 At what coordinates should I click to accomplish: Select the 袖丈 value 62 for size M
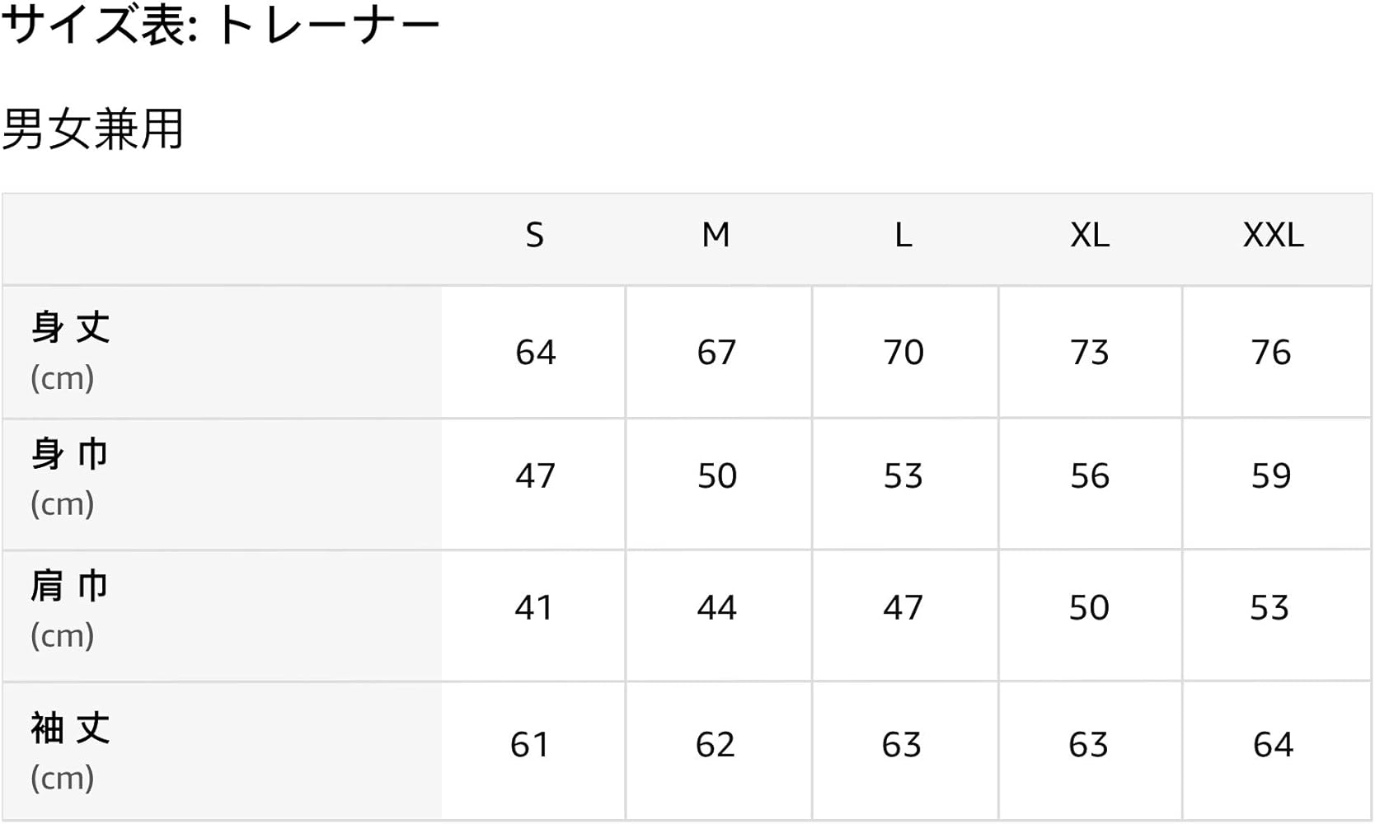point(715,745)
